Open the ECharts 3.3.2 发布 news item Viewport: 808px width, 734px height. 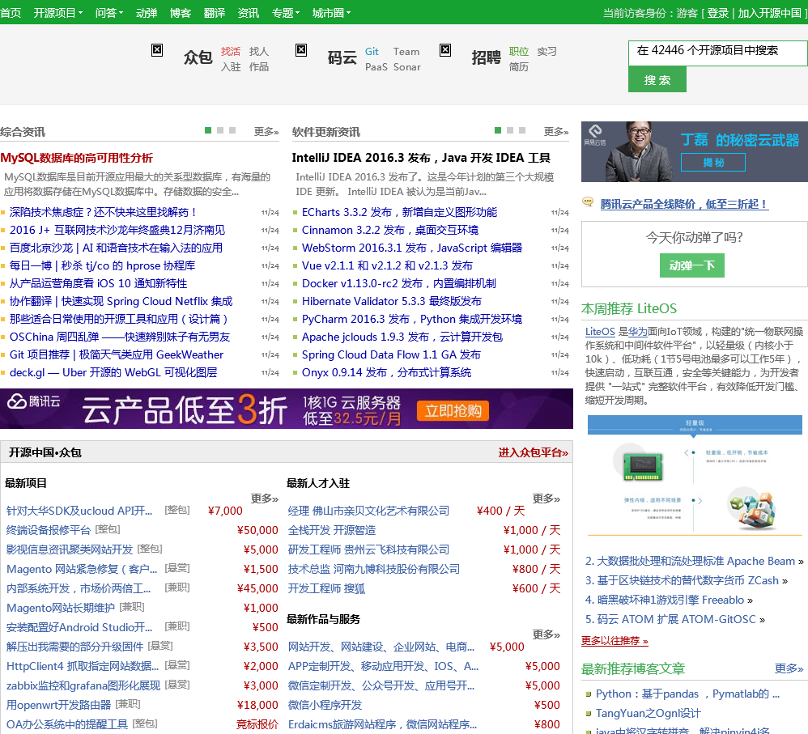point(399,212)
